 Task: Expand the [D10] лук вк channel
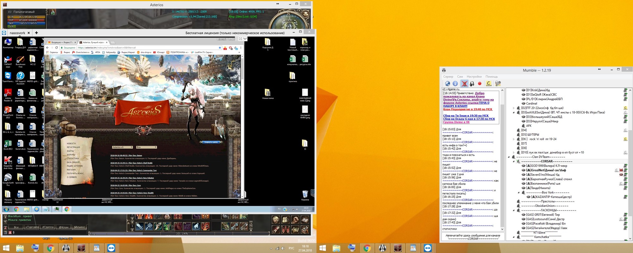(x=514, y=152)
